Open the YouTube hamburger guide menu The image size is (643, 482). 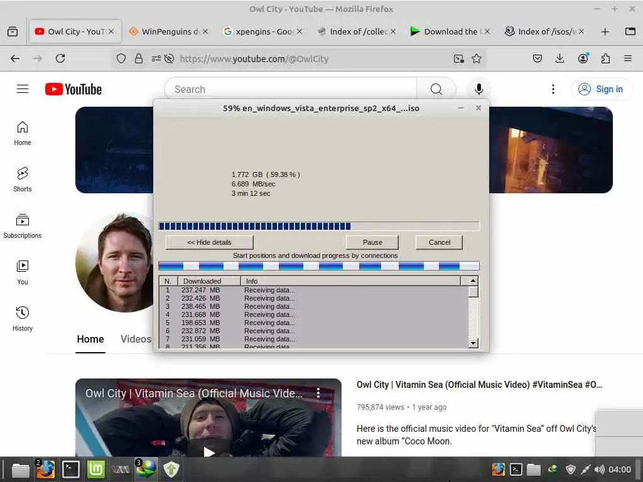point(23,89)
